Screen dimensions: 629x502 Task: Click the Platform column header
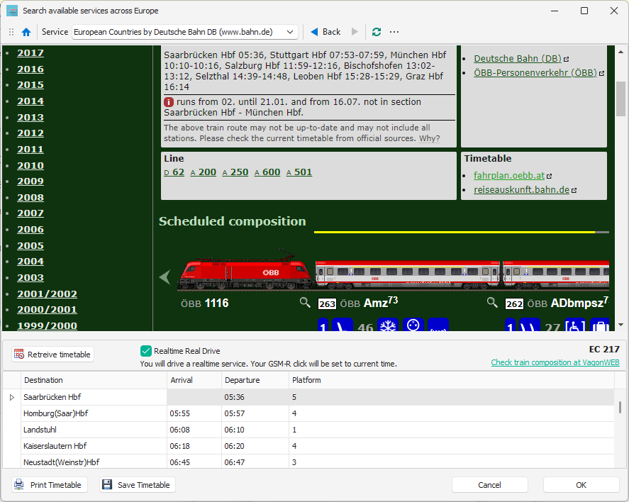click(451, 380)
